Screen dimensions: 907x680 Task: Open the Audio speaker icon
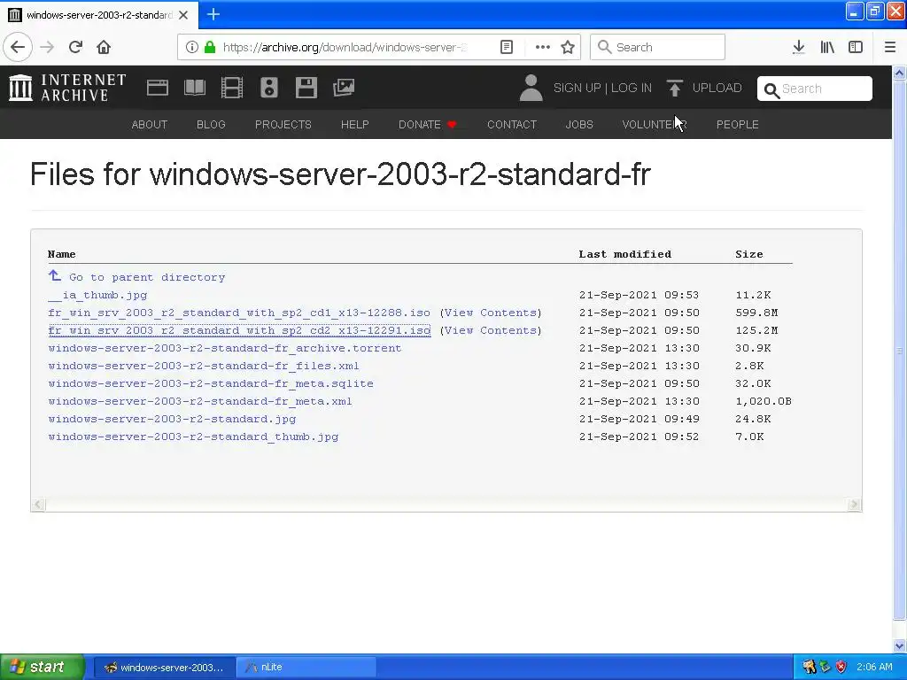point(269,88)
